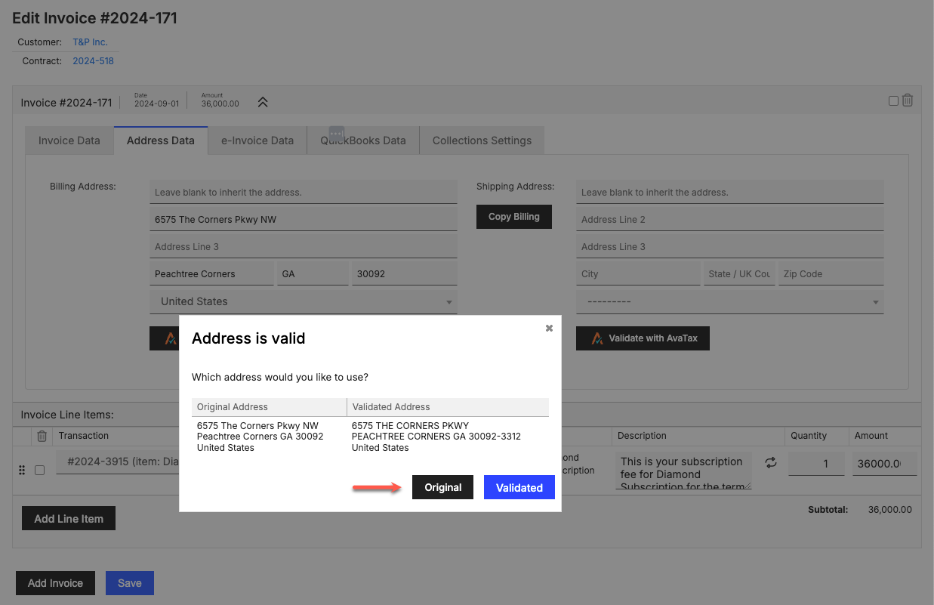Open the shipping country dropdown

click(730, 301)
